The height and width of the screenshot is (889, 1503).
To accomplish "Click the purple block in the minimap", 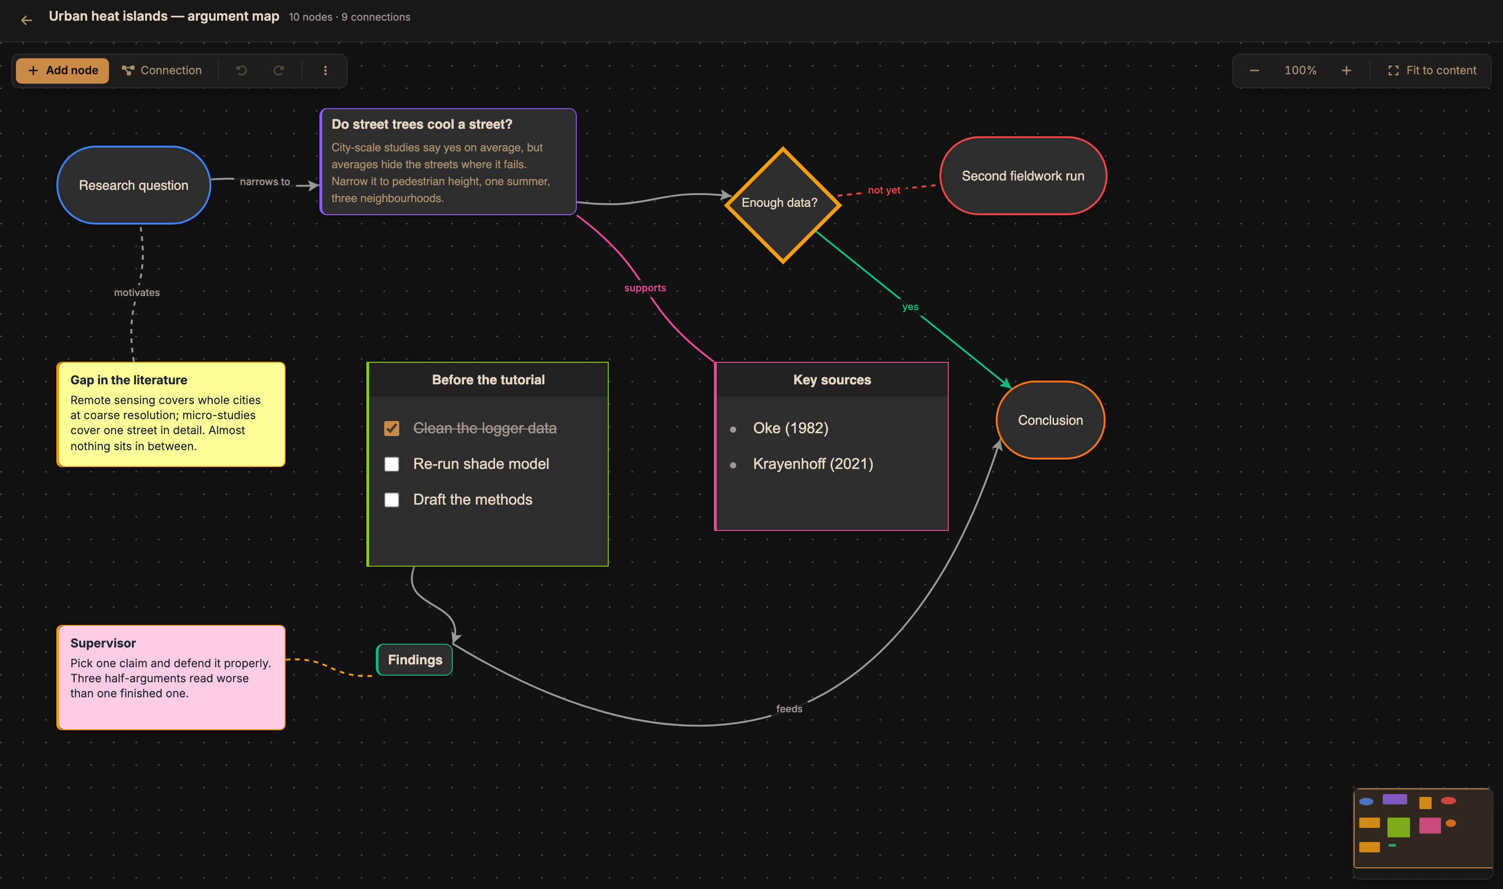I will coord(1395,799).
